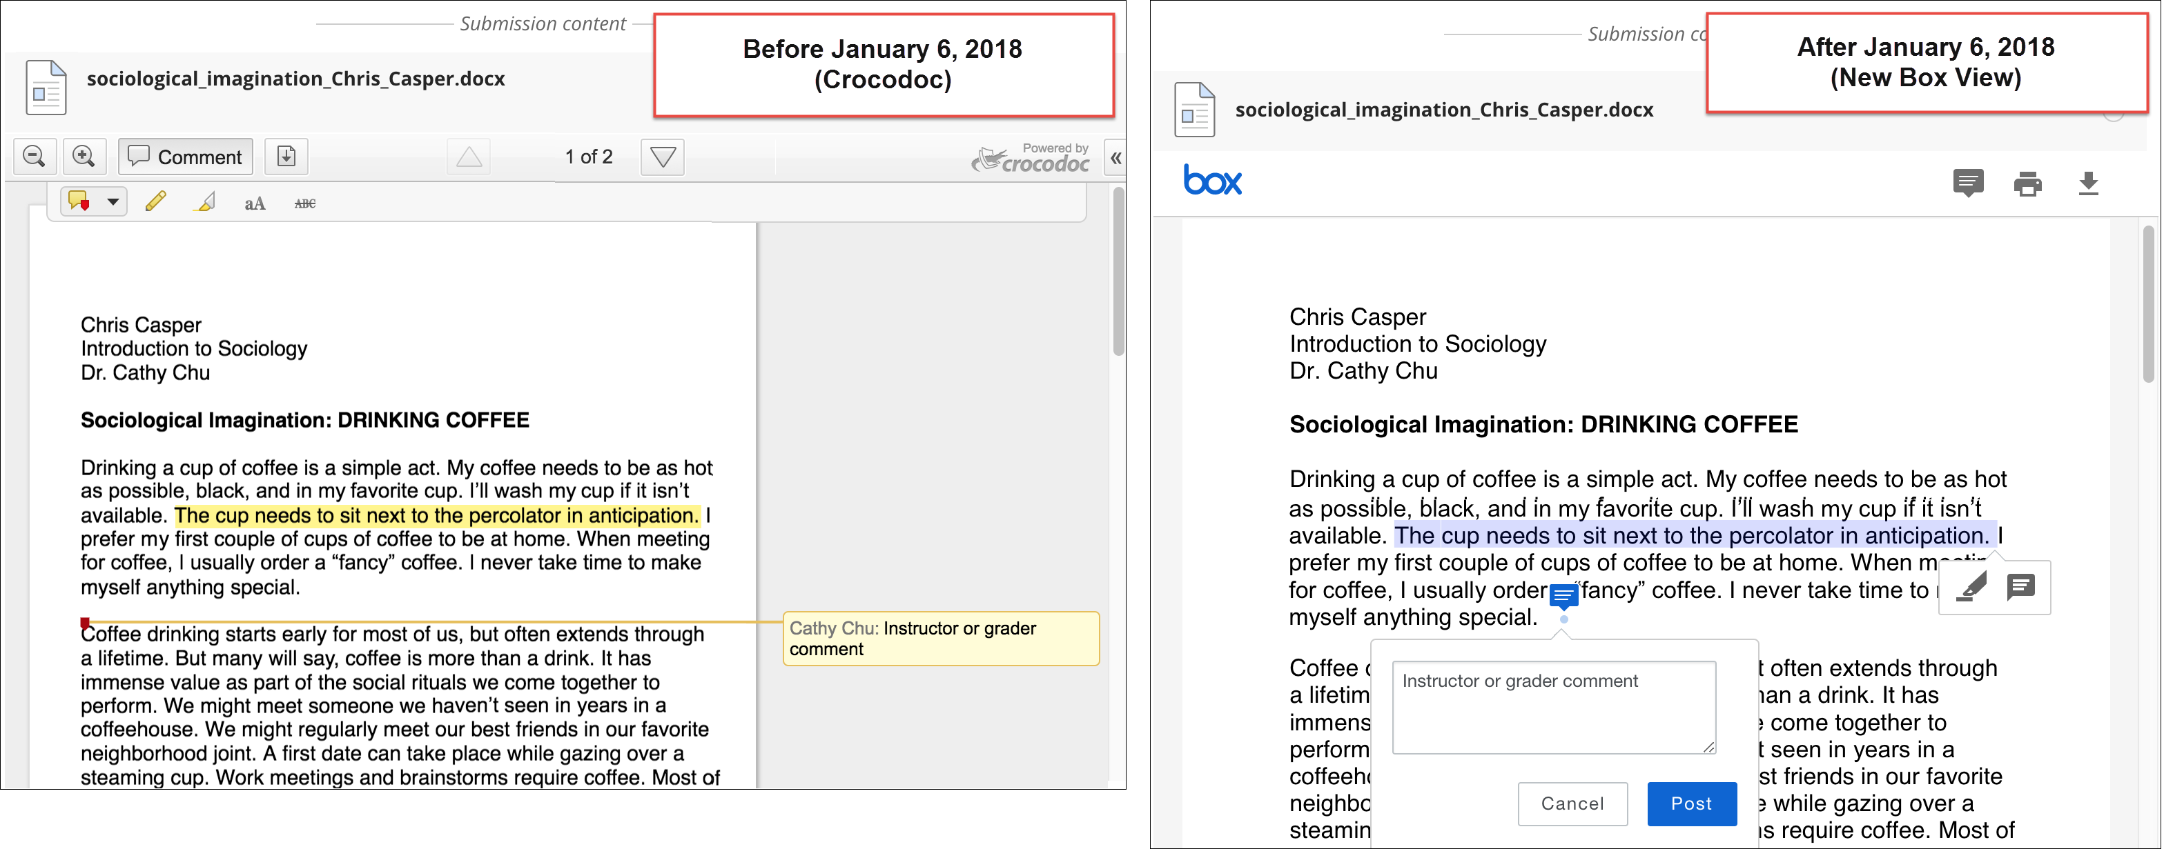Click the zoom out magnifier icon
This screenshot has height=849, width=2164.
point(35,157)
